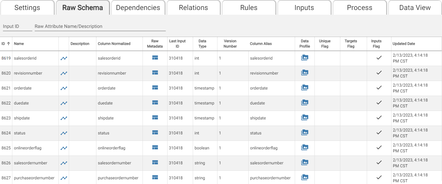The image size is (442, 184).
Task: Open trend chart icon for salesorderid row
Action: 64,58
